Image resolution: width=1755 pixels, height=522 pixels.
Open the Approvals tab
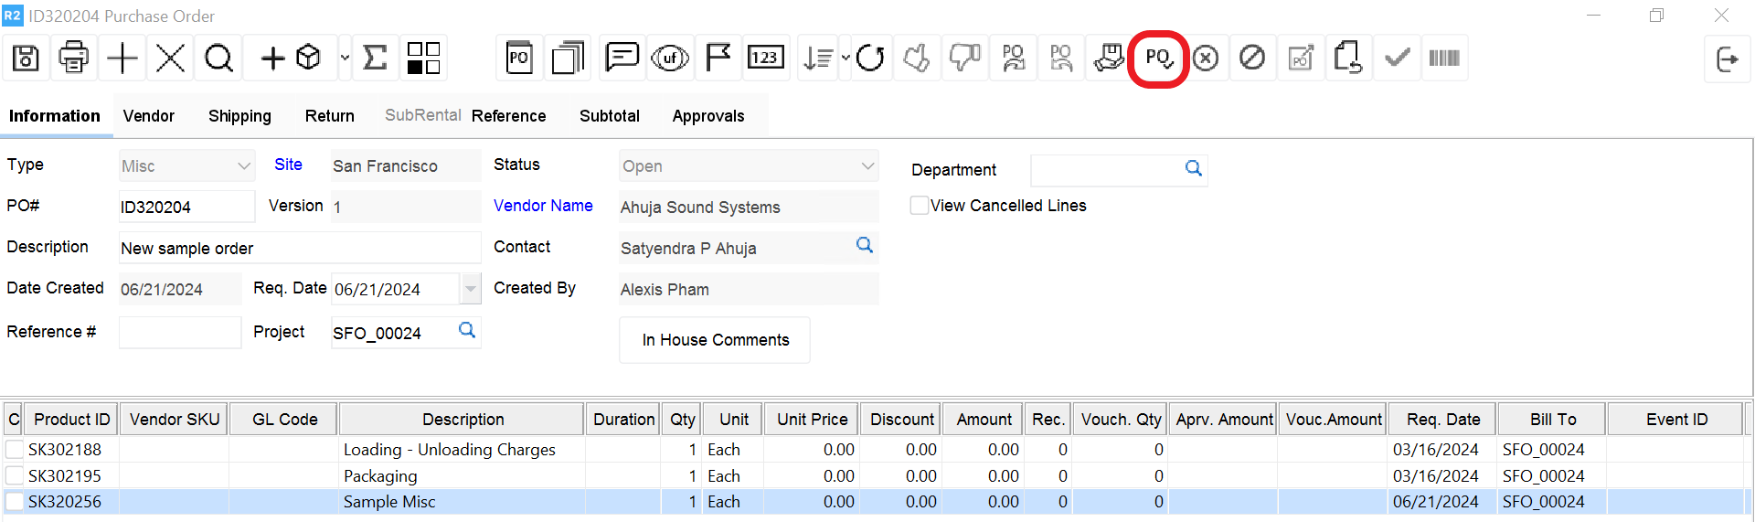pos(707,116)
